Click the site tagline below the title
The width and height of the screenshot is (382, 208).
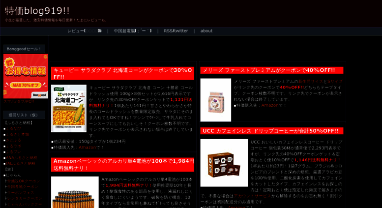pos(56,20)
